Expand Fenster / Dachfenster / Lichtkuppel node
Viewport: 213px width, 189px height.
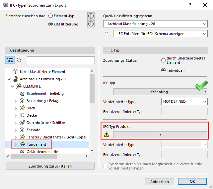(16, 137)
